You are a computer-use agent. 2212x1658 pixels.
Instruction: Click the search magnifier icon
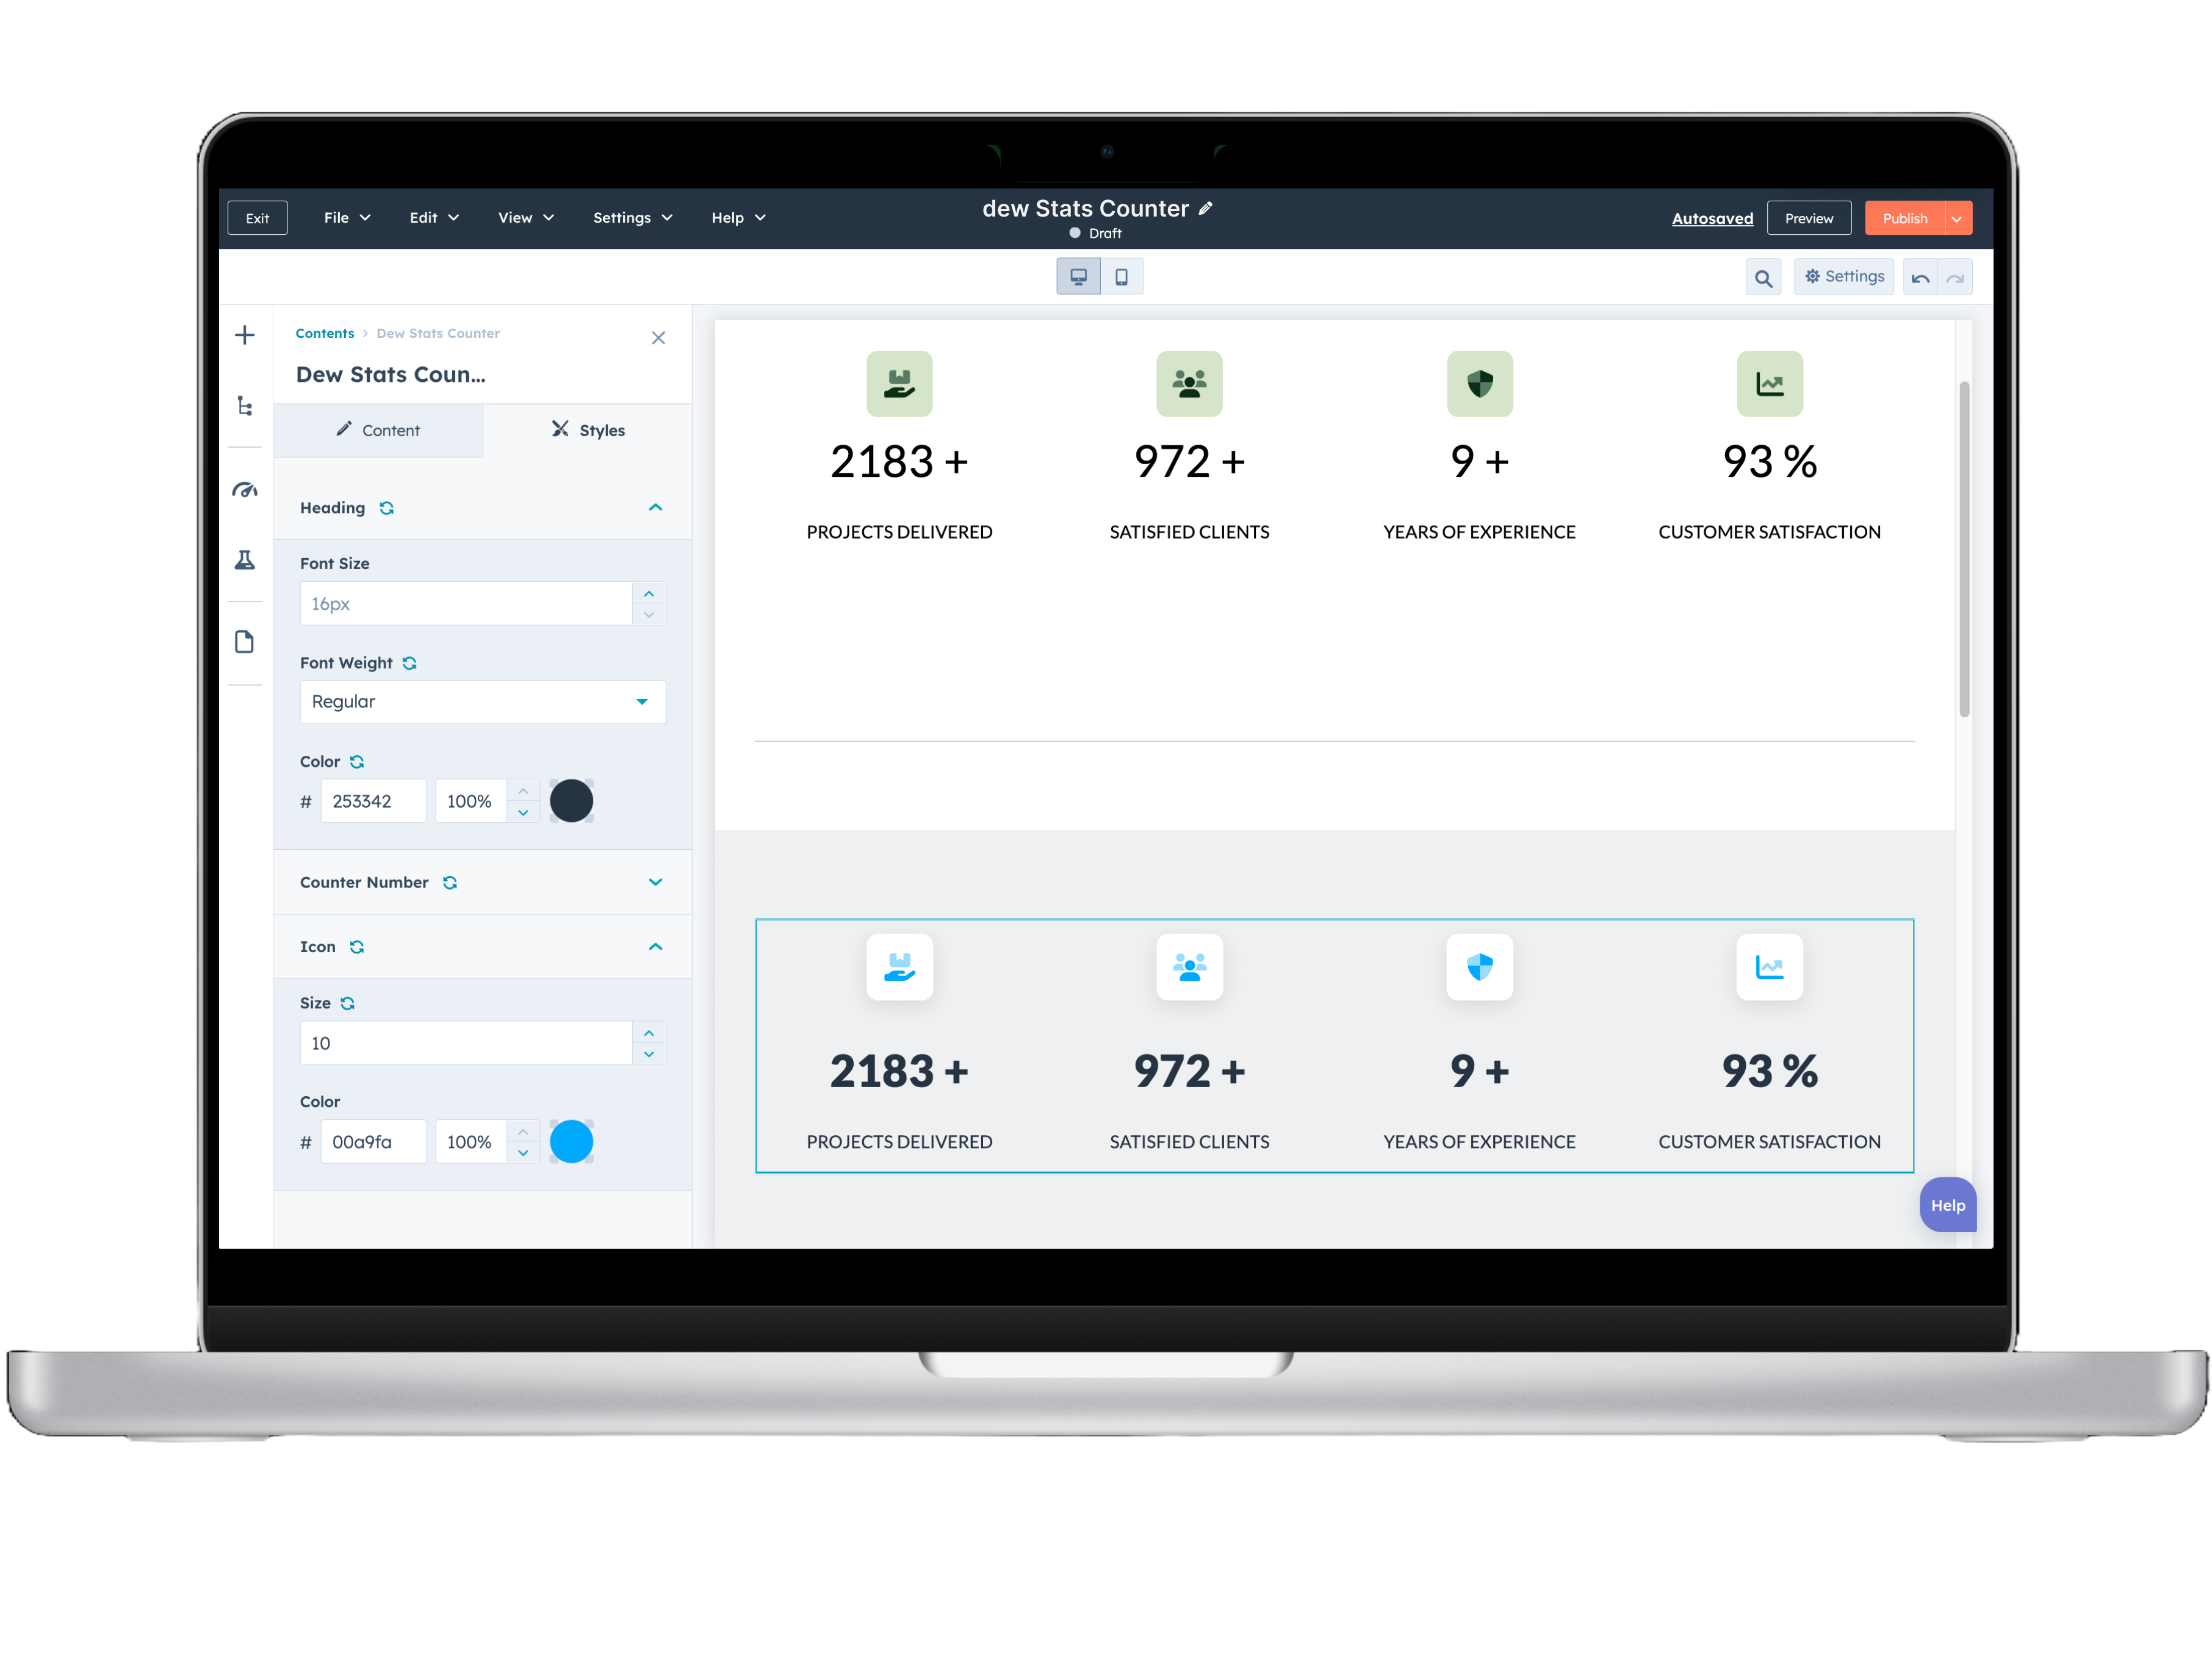[x=1763, y=278]
